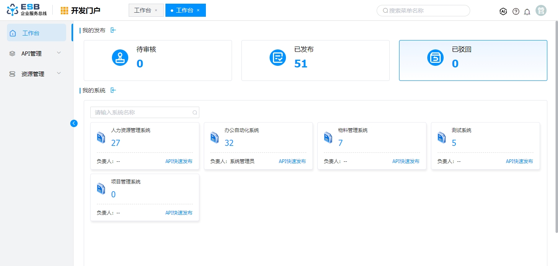Click the user avatar icon
Image resolution: width=558 pixels, height=266 pixels.
(x=541, y=11)
